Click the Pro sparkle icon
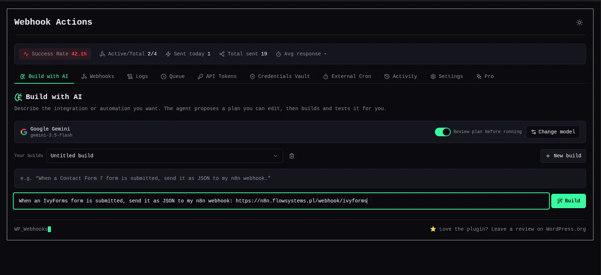The image size is (601, 275). pos(479,77)
